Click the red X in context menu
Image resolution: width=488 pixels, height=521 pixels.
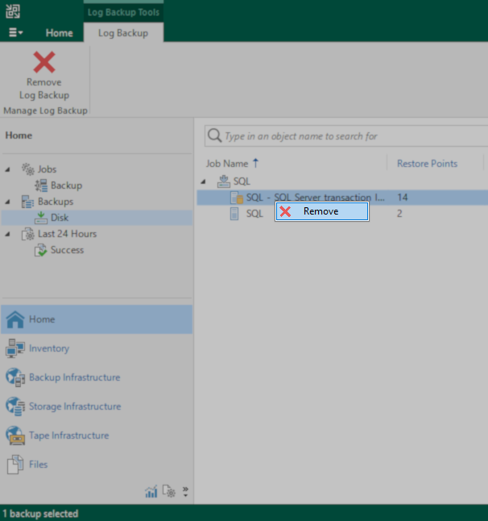(285, 211)
